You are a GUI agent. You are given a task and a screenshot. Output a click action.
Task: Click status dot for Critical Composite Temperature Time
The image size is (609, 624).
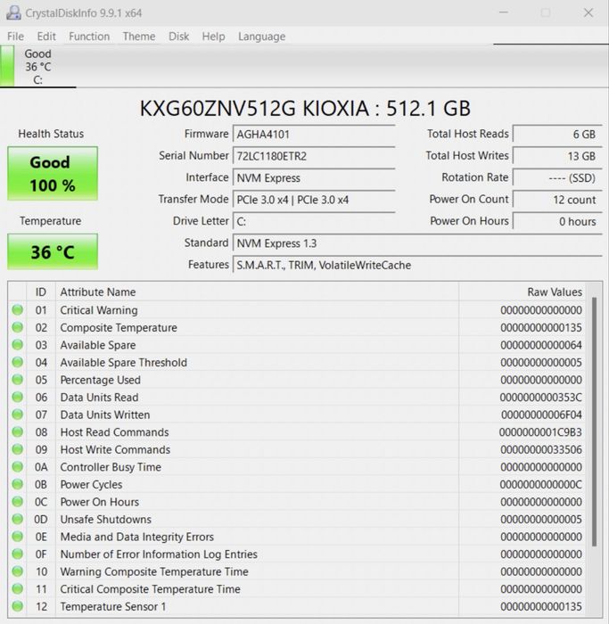point(18,588)
